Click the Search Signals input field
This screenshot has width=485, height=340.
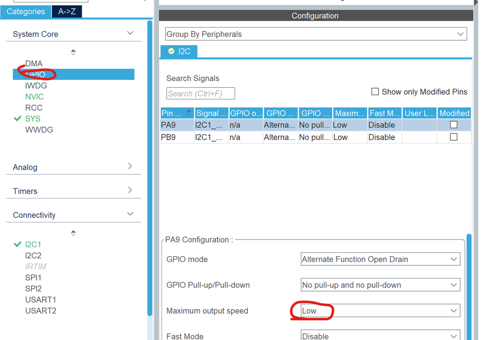pyautogui.click(x=201, y=93)
